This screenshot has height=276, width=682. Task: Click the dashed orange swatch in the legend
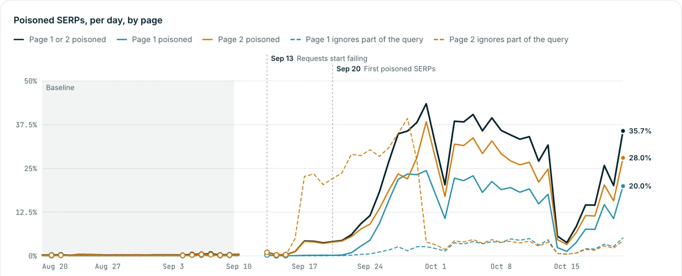coord(439,40)
